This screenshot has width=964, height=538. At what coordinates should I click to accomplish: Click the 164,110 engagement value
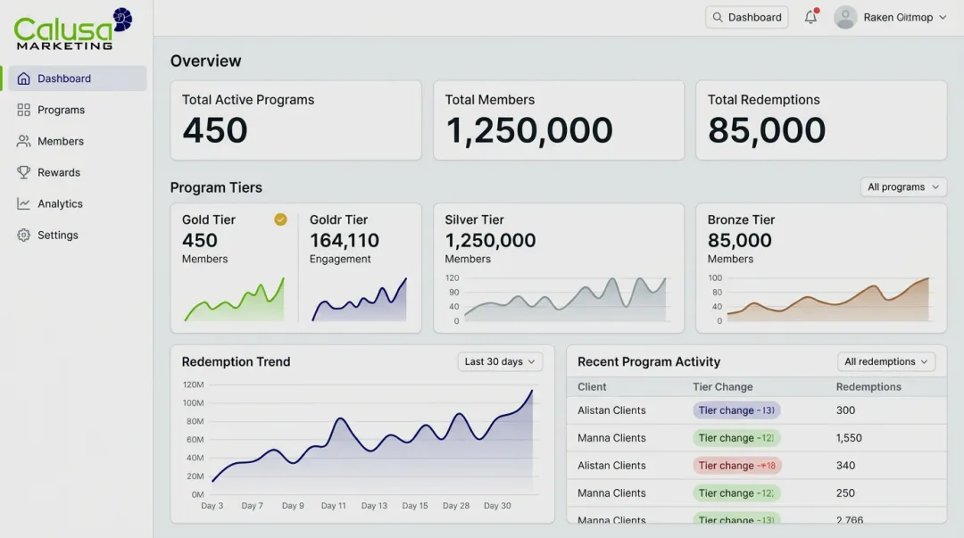[345, 240]
